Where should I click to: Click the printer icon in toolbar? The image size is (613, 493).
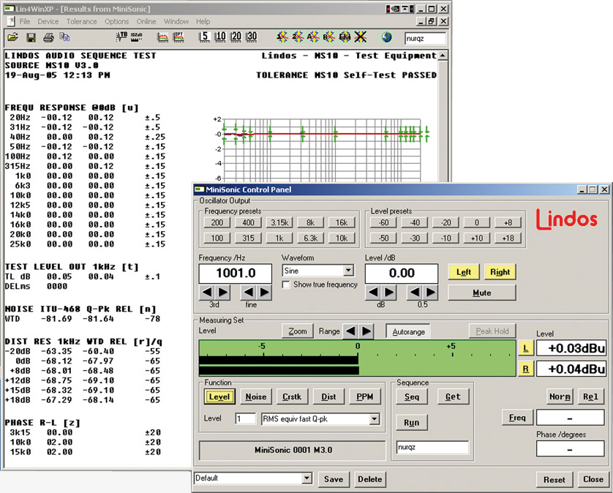pos(48,37)
